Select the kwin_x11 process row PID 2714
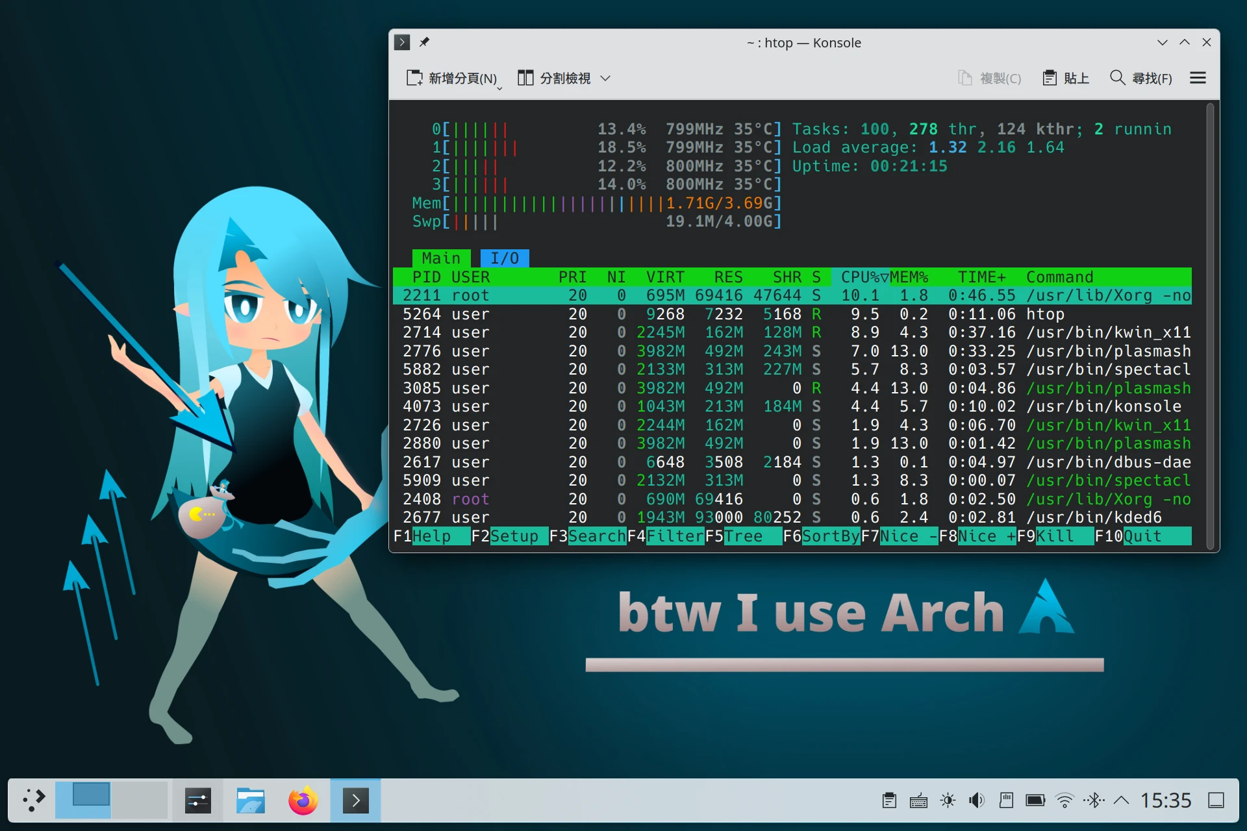Image resolution: width=1247 pixels, height=831 pixels. pos(779,332)
